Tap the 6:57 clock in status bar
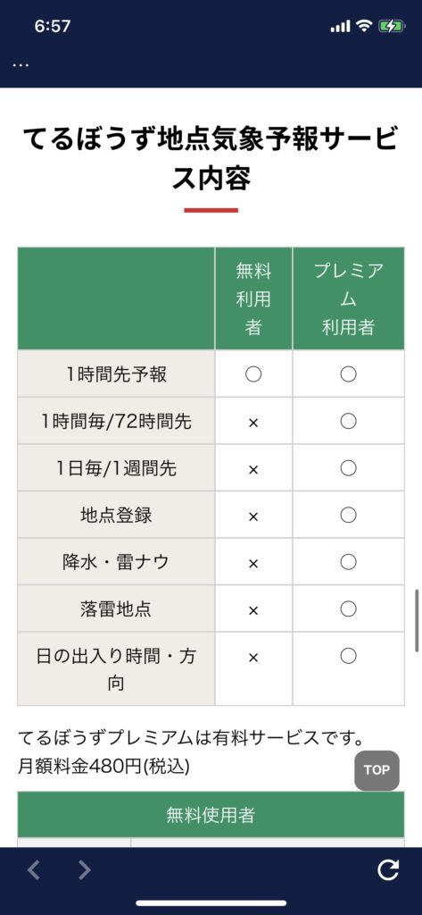 [x=53, y=26]
